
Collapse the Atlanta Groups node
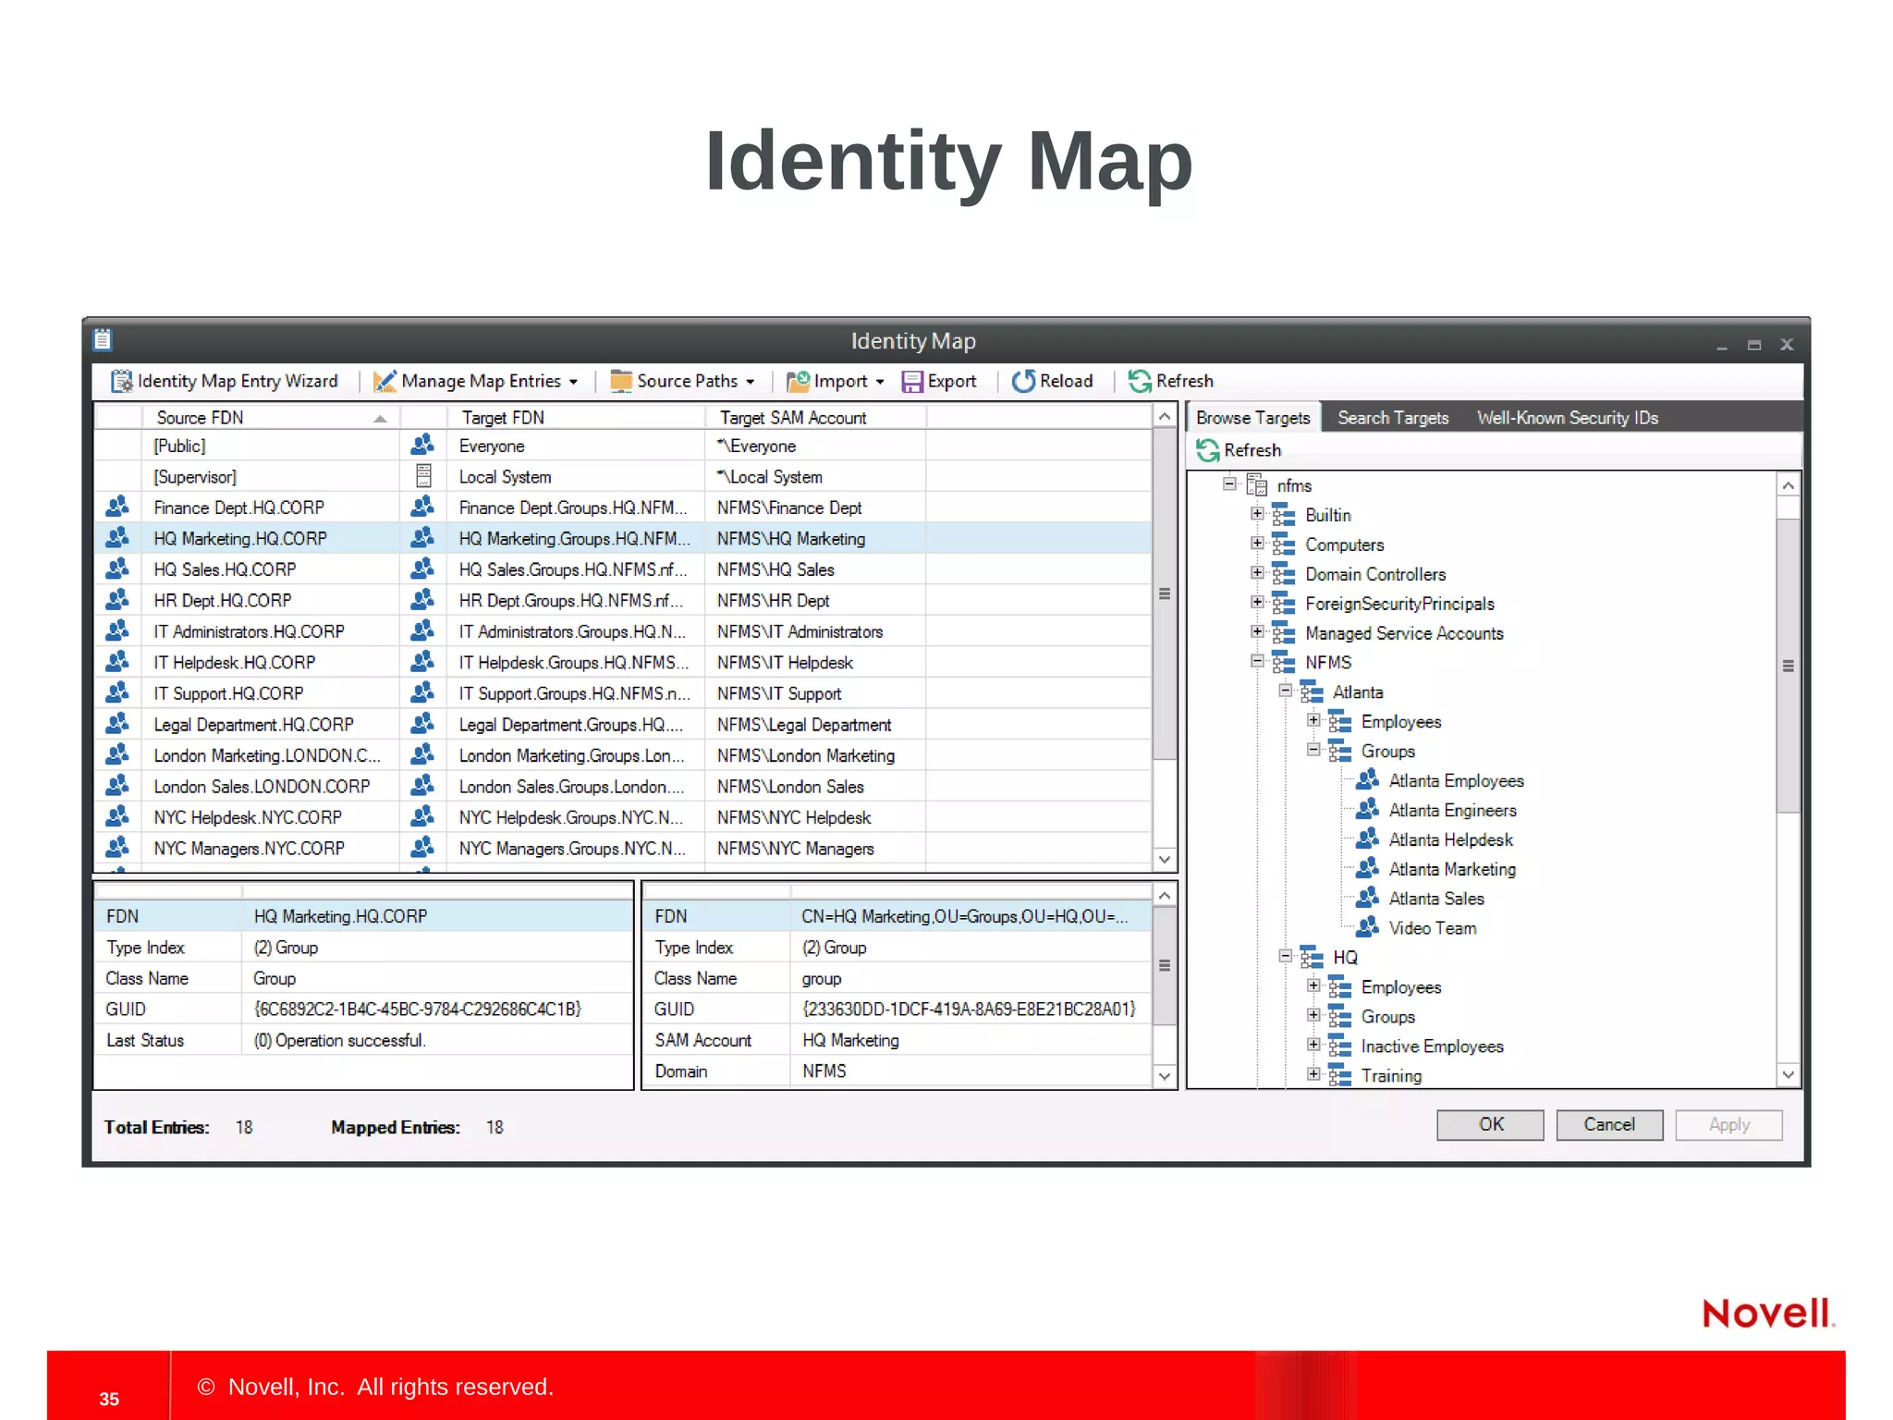pos(1313,750)
